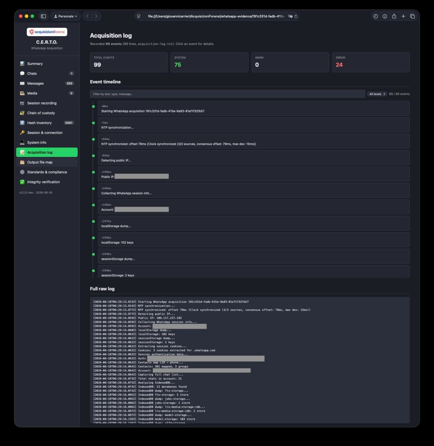Click the timeline dot for 'Detecting public IP...'
434x446 pixels.
pos(94,156)
